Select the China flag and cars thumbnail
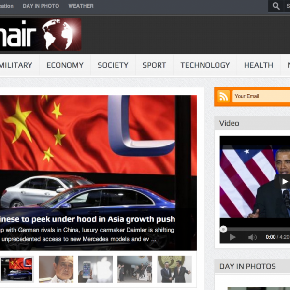Viewport: 290px width, 290px height. 17,269
